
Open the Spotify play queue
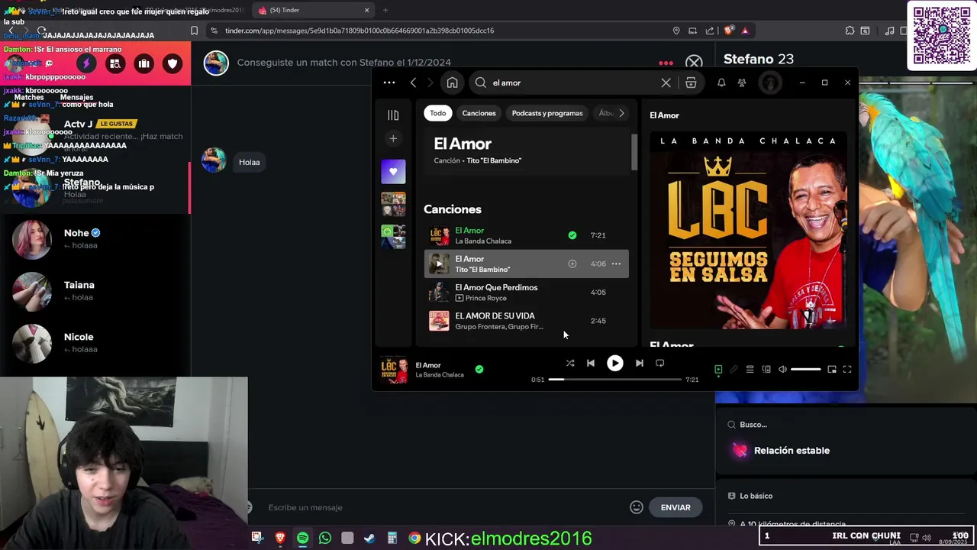click(750, 370)
